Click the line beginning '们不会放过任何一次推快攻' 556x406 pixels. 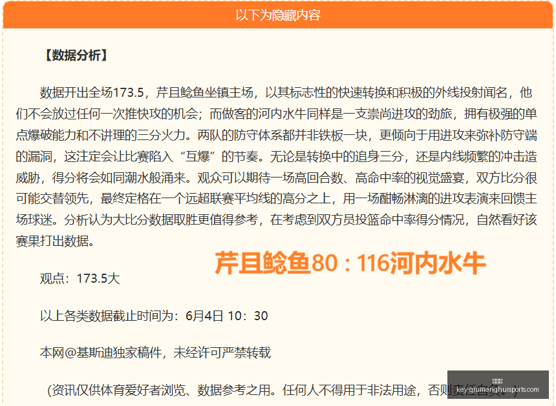(276, 114)
